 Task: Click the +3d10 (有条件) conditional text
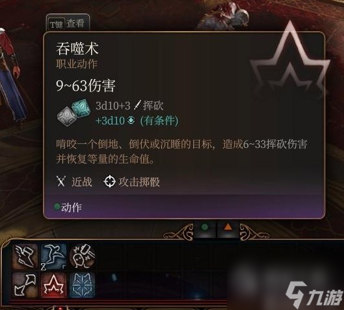click(137, 121)
